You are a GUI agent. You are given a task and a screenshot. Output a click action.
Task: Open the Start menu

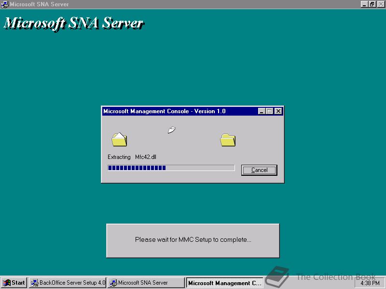tap(14, 283)
